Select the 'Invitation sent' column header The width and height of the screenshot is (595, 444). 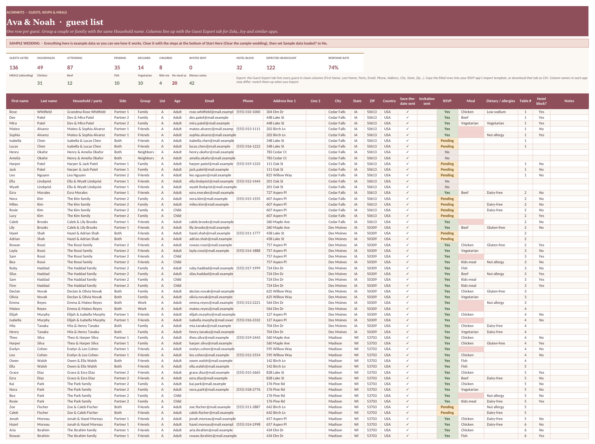click(427, 101)
